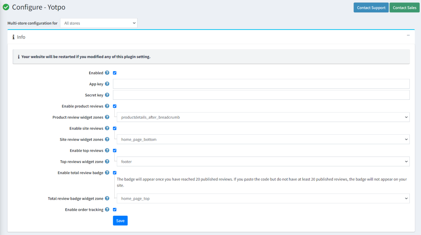Open help tooltip for Enable product reviews
The image size is (421, 235).
[107, 106]
